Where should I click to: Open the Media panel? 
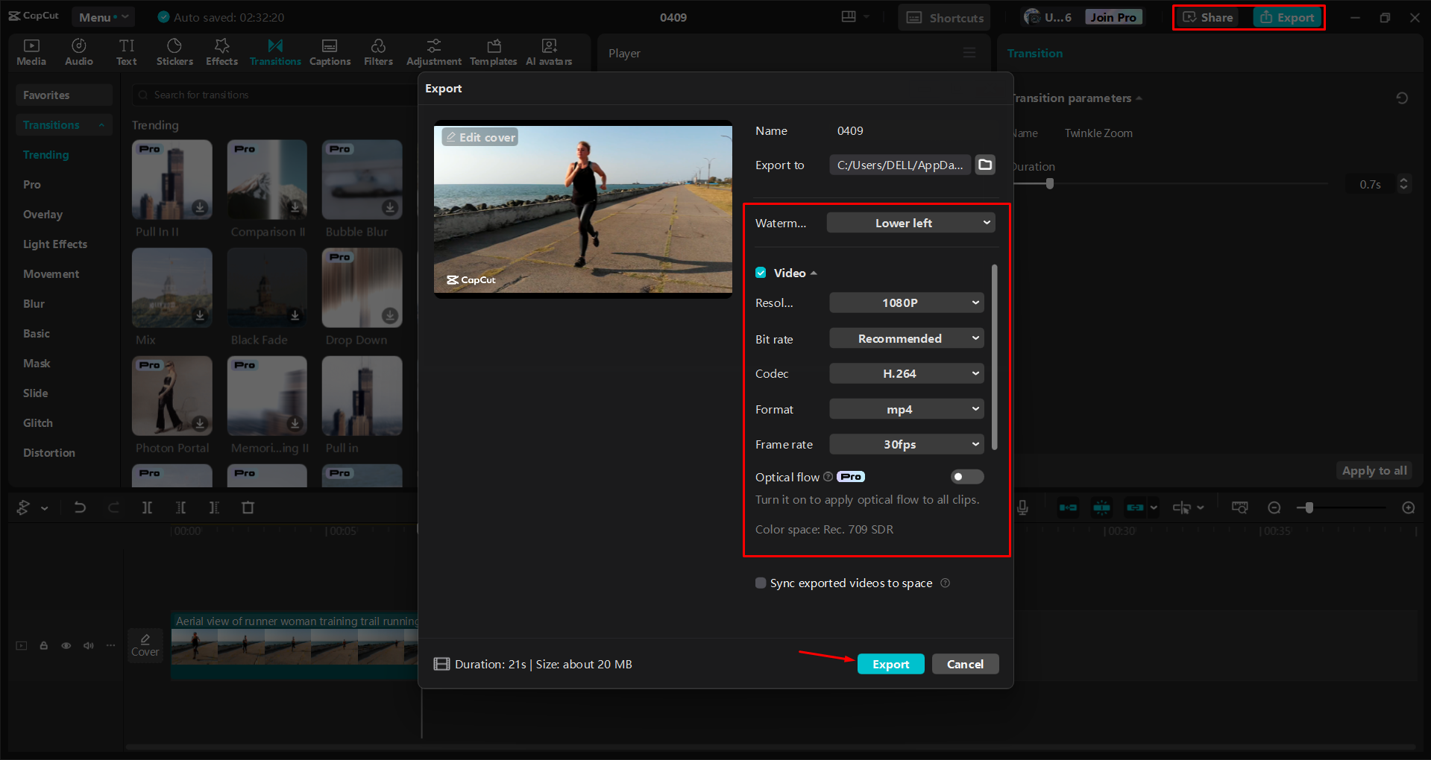click(31, 51)
